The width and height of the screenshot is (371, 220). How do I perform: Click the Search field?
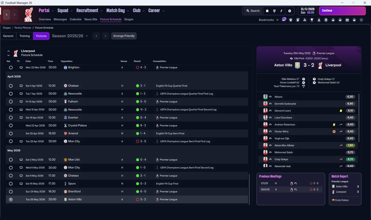[253, 11]
